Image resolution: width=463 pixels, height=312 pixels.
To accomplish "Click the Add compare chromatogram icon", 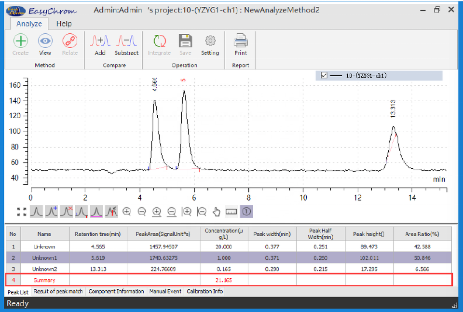I will coord(100,41).
